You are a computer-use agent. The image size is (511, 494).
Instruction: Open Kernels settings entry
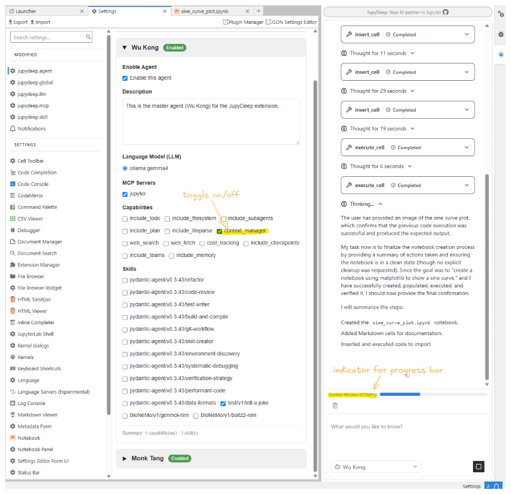[22, 357]
